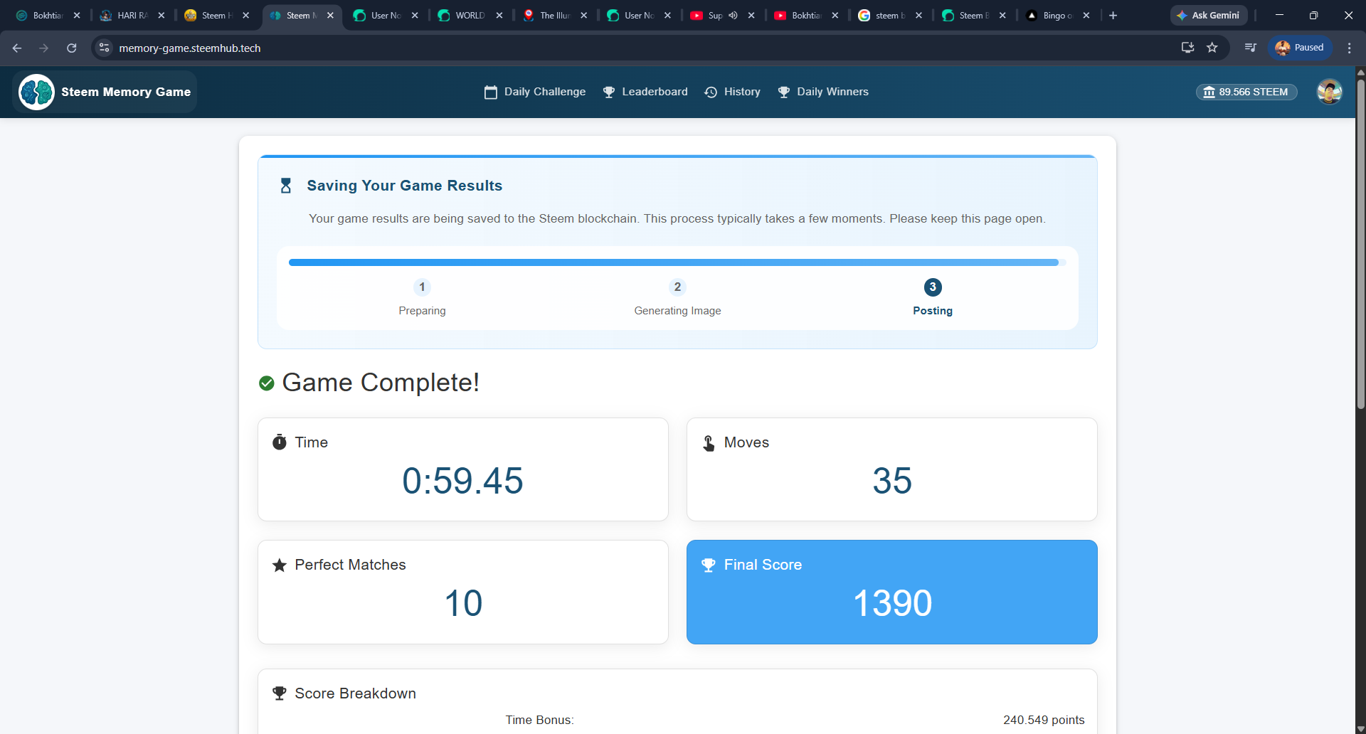This screenshot has height=734, width=1366.
Task: Install app icon in address bar
Action: pos(1187,48)
